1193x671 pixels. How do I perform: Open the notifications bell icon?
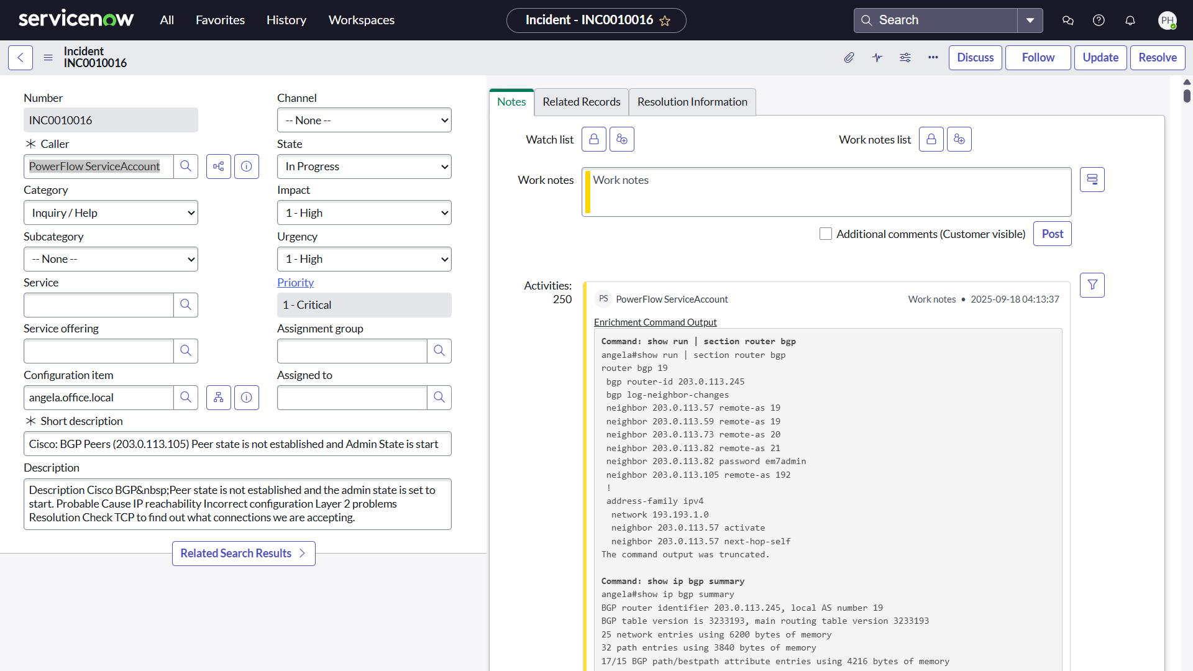pos(1130,21)
